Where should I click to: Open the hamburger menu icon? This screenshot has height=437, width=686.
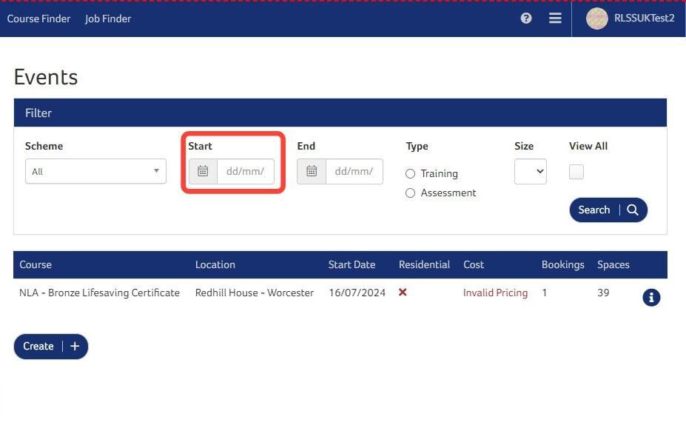[555, 18]
